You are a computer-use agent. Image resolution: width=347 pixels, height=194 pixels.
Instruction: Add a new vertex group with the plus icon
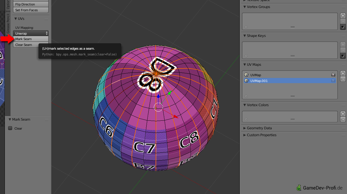click(344, 15)
